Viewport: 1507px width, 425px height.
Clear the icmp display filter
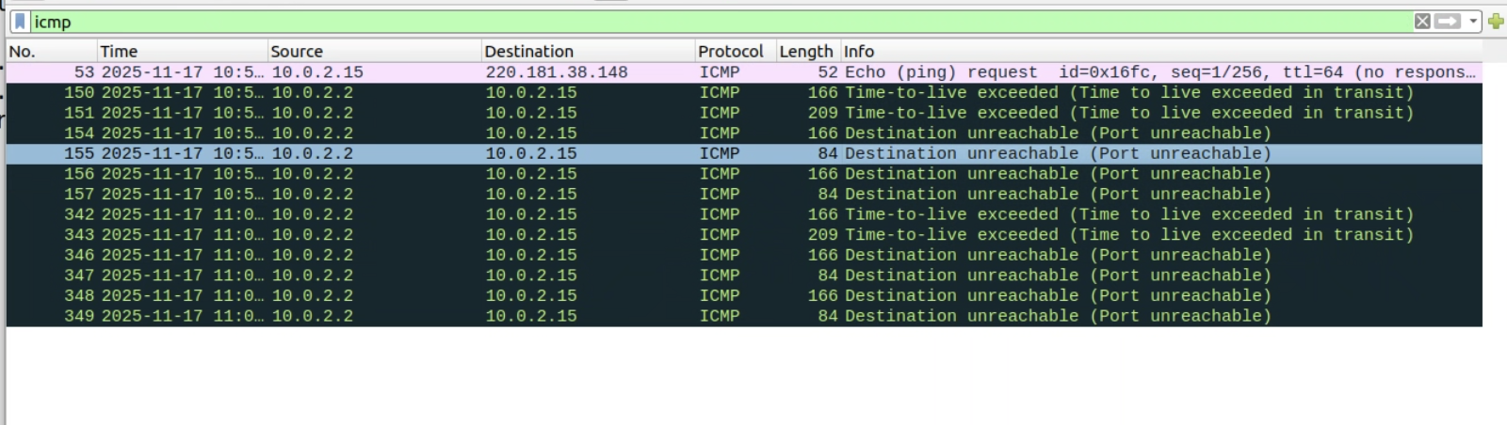pyautogui.click(x=1422, y=22)
